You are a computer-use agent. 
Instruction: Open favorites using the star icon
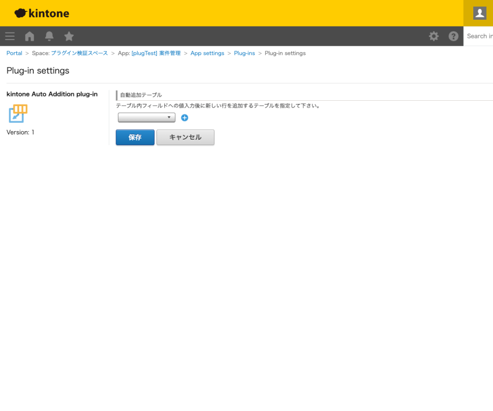69,36
